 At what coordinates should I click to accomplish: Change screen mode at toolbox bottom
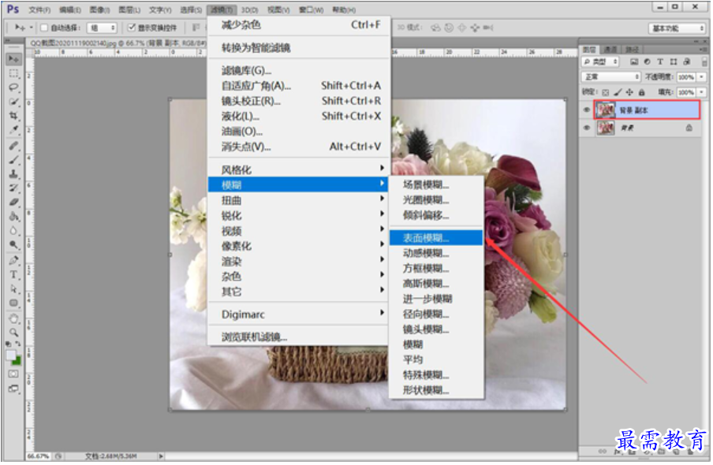coord(13,389)
